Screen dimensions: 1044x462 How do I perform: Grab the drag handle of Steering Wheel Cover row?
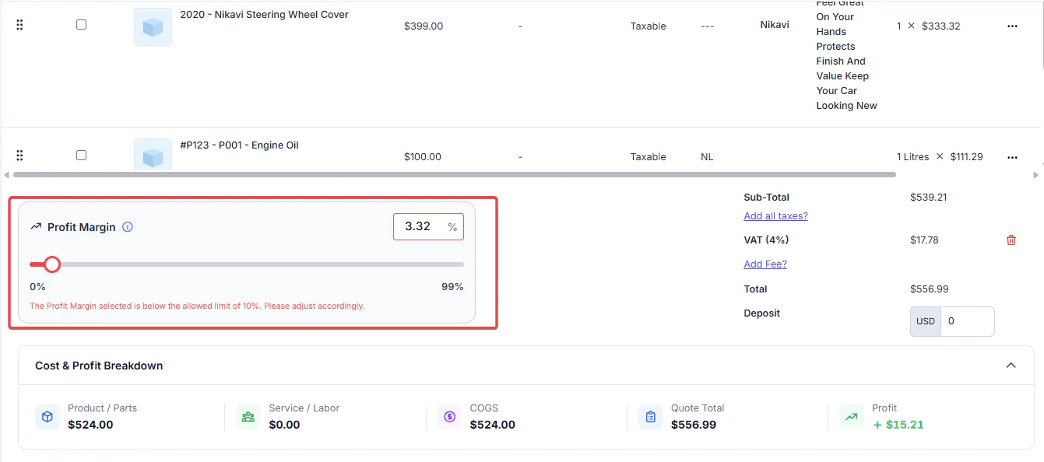click(x=19, y=25)
